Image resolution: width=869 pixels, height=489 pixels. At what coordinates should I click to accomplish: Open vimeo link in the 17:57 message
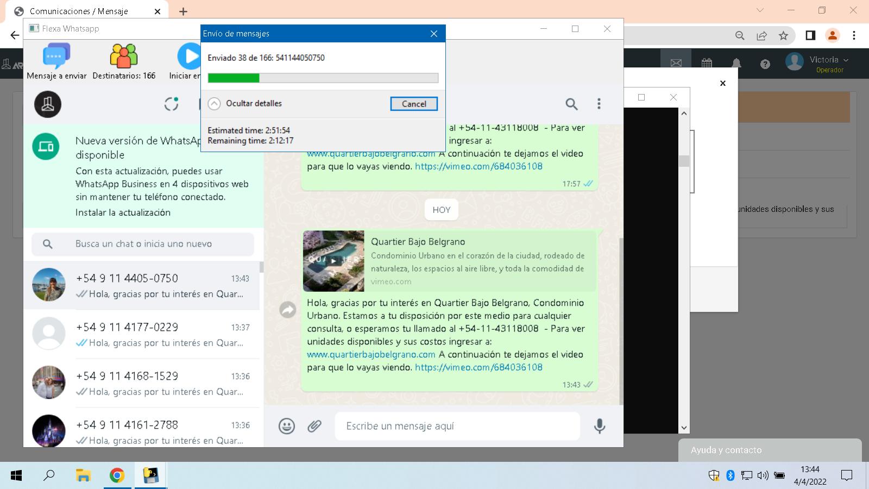pyautogui.click(x=478, y=166)
